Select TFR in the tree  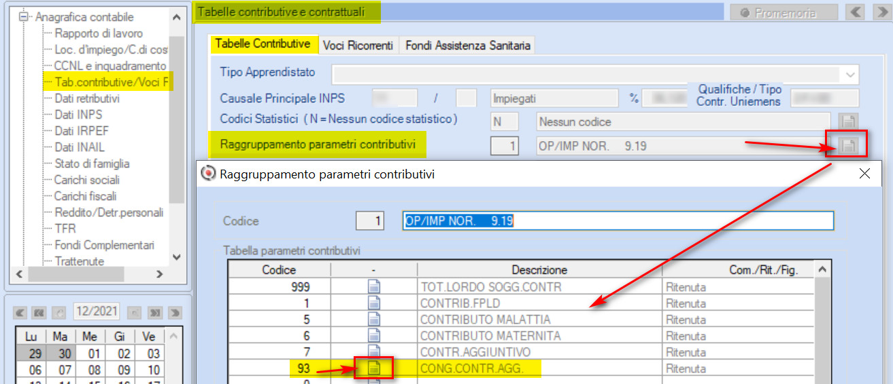pyautogui.click(x=65, y=229)
